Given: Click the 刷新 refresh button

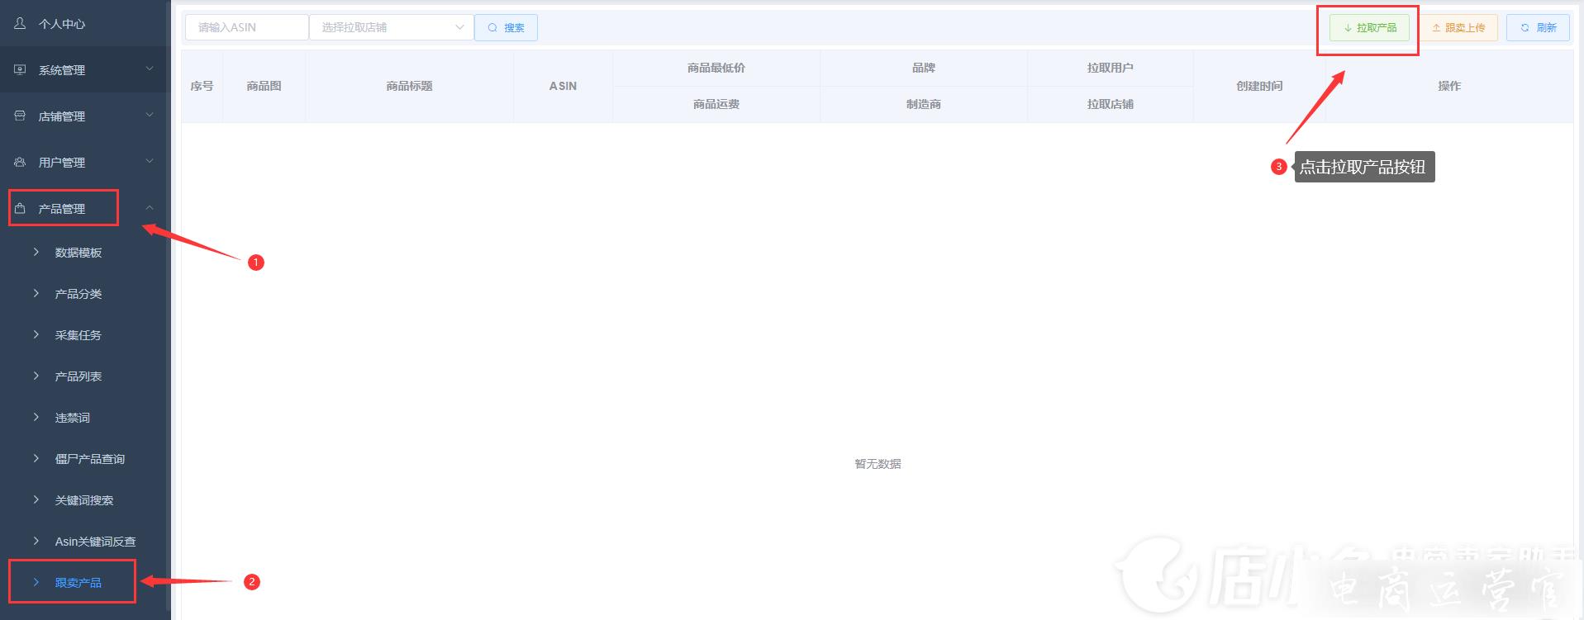Looking at the screenshot, I should (1538, 27).
